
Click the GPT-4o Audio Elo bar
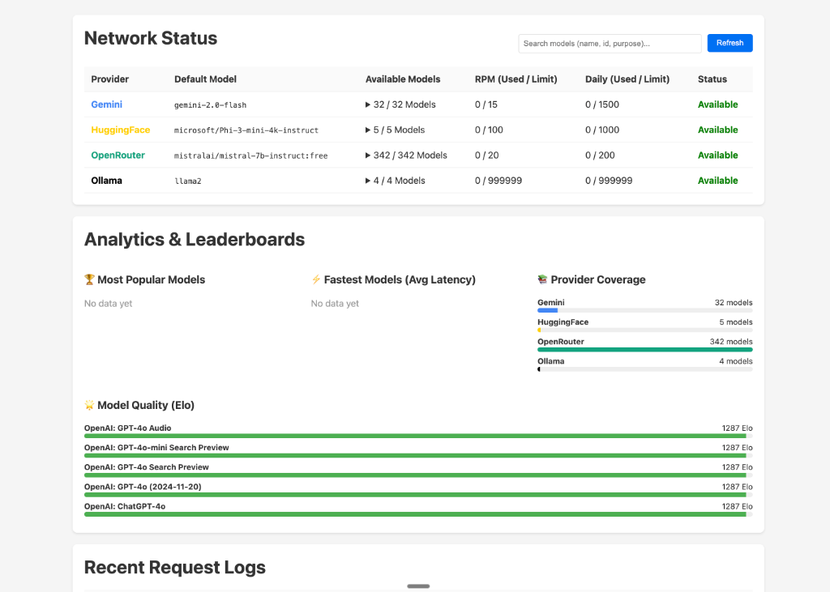pyautogui.click(x=418, y=436)
